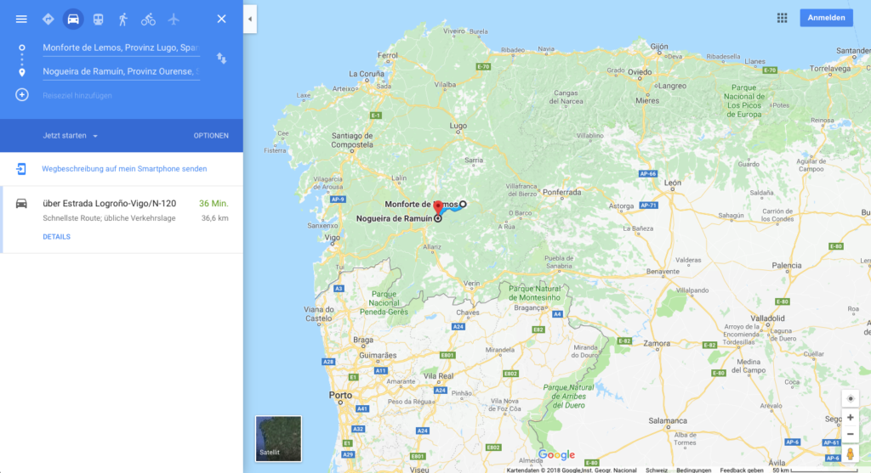This screenshot has width=871, height=473.
Task: Select the flight travel mode
Action: coord(174,19)
